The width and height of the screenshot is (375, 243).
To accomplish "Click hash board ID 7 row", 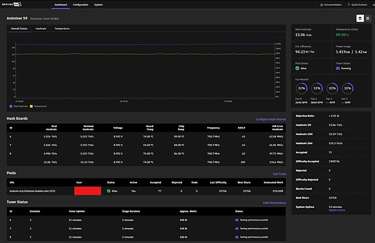I will pos(146,145).
